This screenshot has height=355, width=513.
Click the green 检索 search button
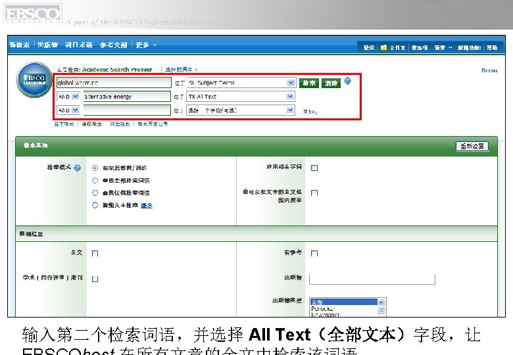click(x=309, y=83)
